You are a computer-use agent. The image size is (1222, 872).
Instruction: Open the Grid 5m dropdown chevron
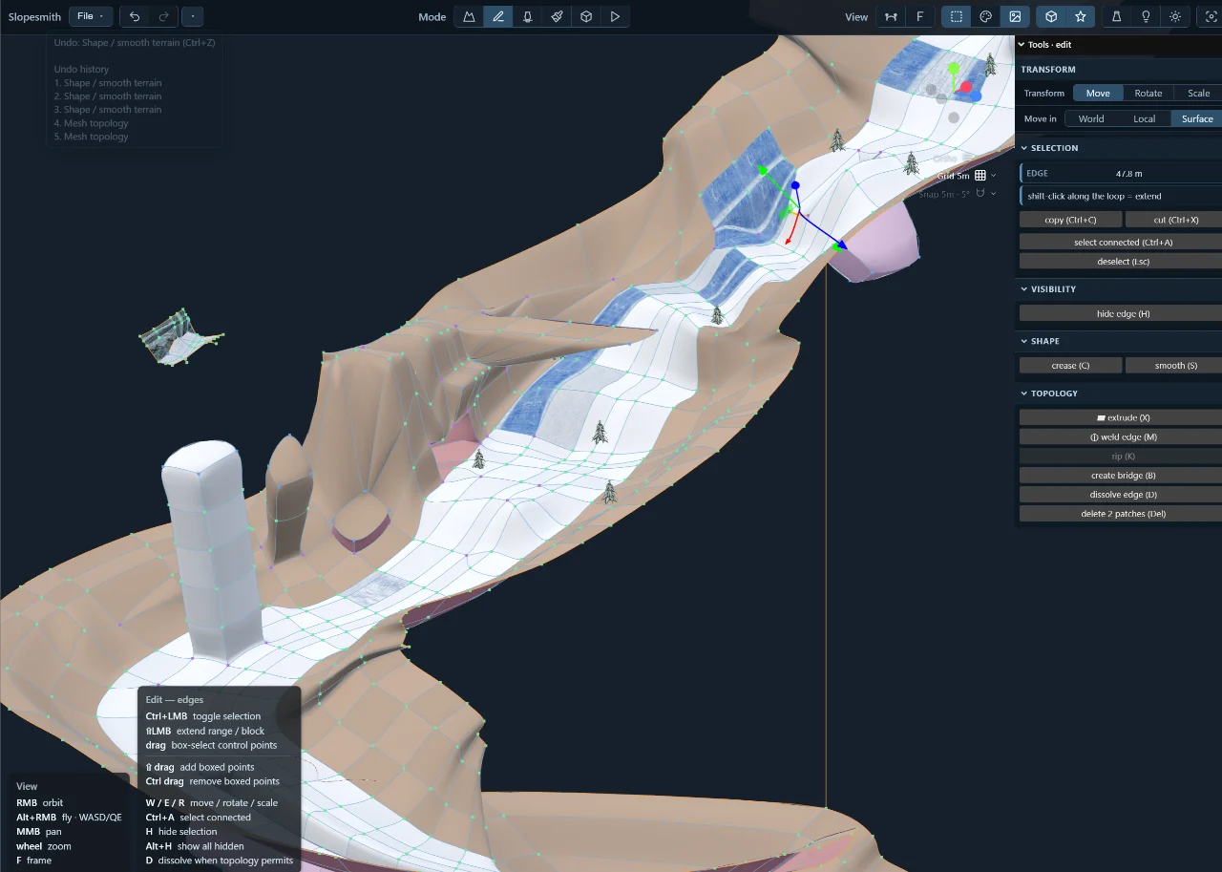click(994, 176)
